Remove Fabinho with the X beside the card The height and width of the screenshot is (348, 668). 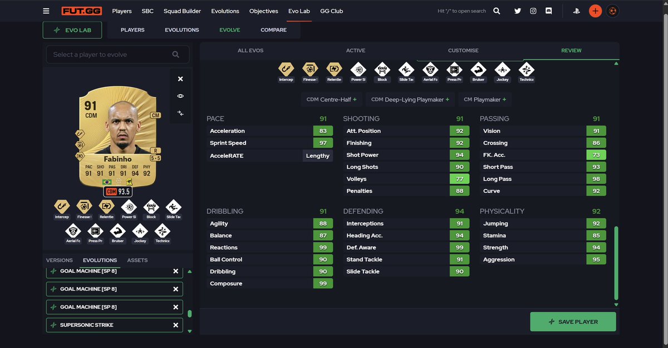point(180,79)
